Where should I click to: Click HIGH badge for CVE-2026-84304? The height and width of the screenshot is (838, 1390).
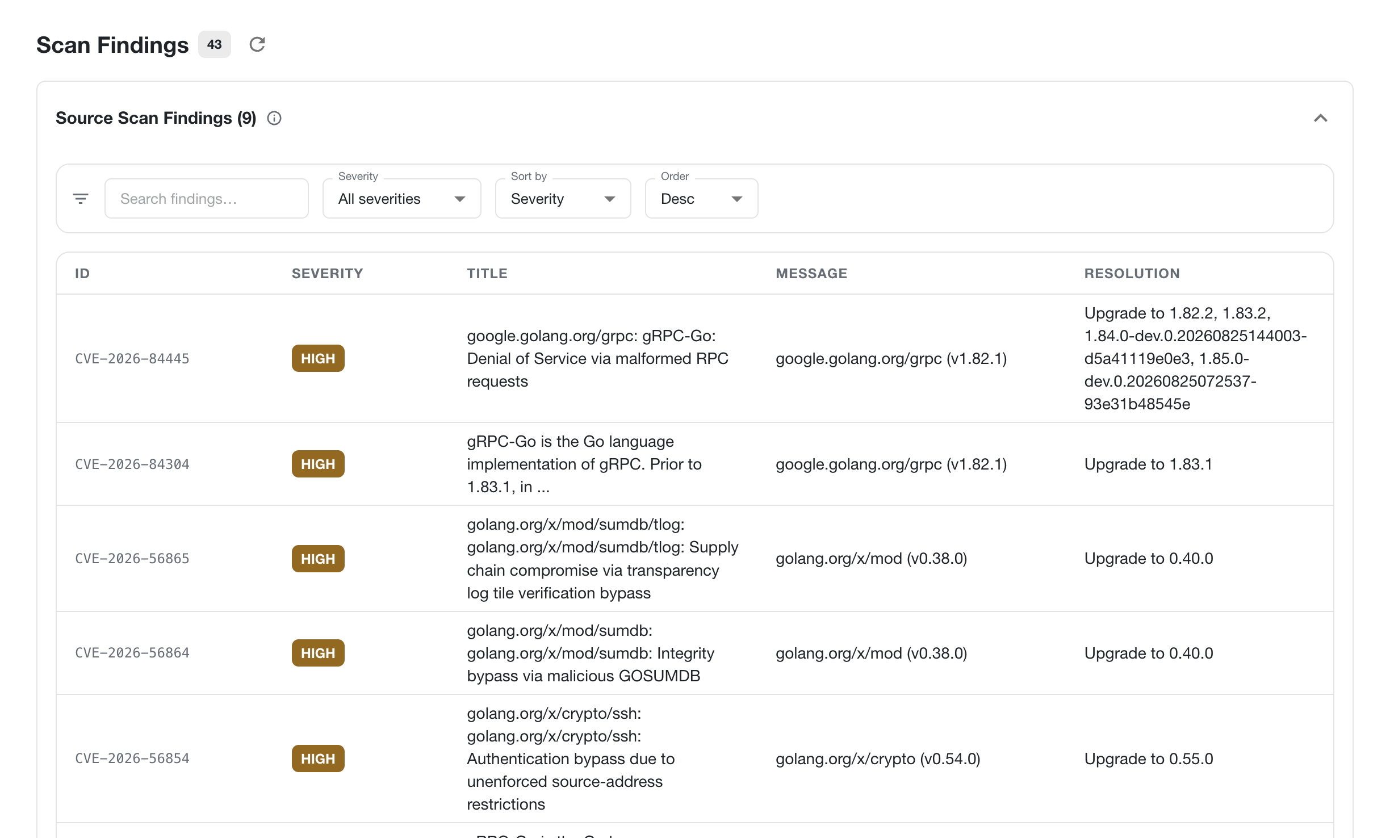318,464
